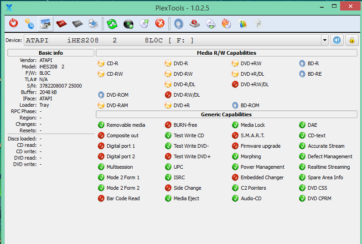Refresh using the green arrows icon

[112, 24]
